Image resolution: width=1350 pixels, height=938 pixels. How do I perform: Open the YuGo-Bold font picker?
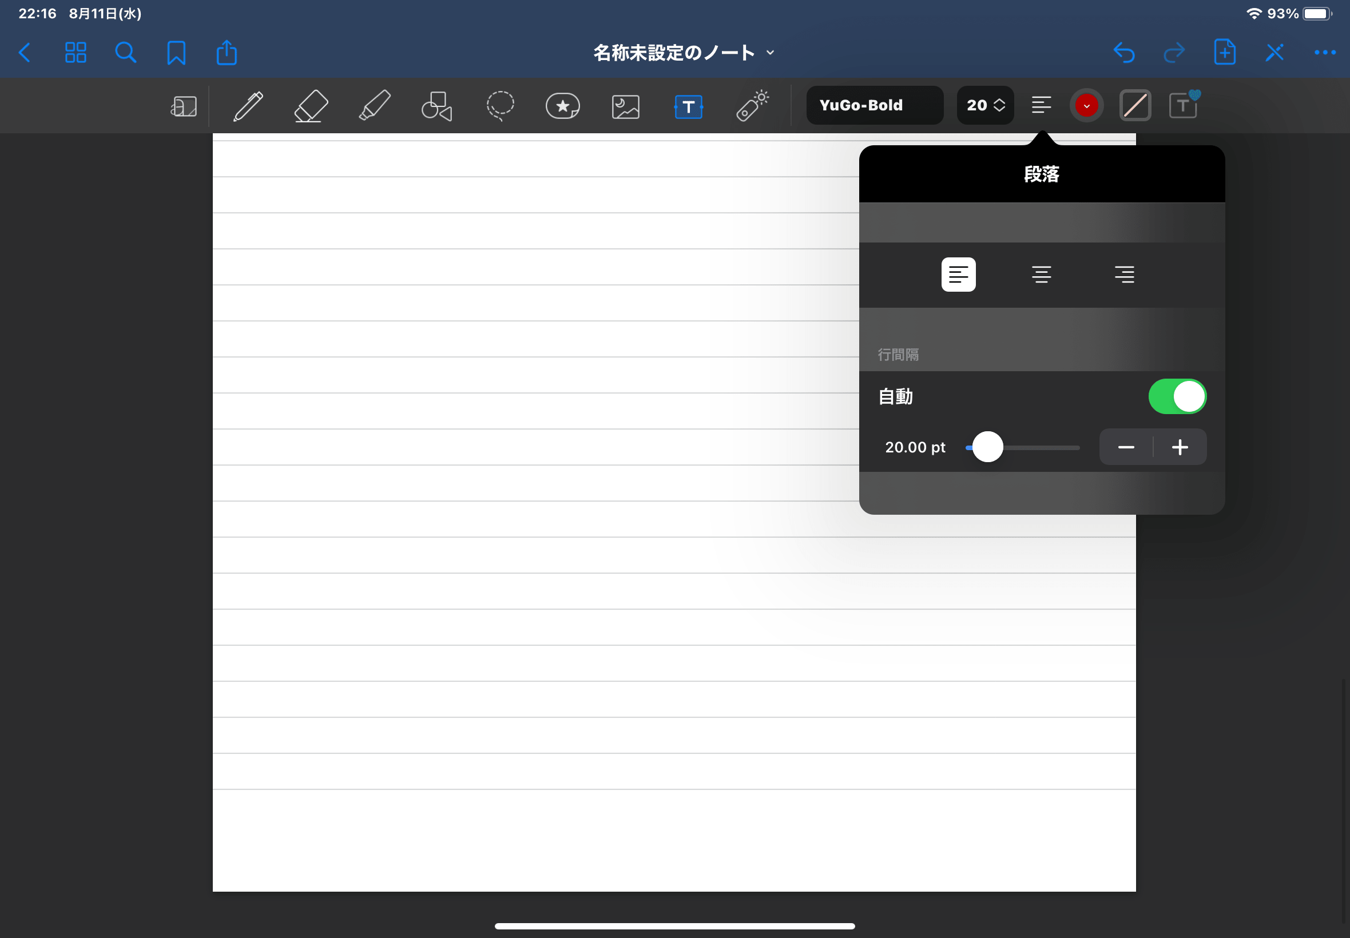[x=874, y=105]
